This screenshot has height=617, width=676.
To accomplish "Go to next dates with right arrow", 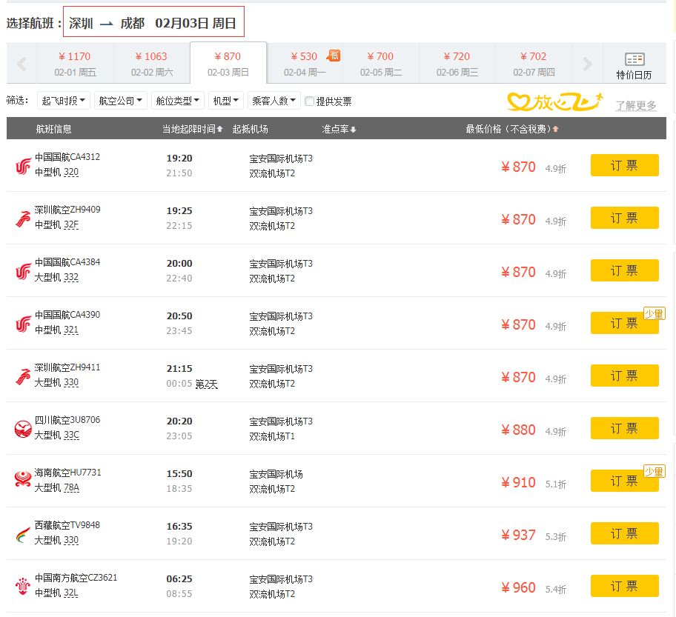I will pyautogui.click(x=587, y=64).
